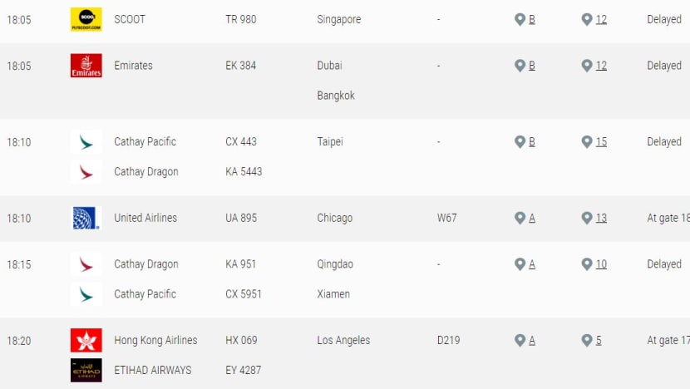Click location pin beside terminal A for Chicago
The image size is (690, 389).
point(520,218)
